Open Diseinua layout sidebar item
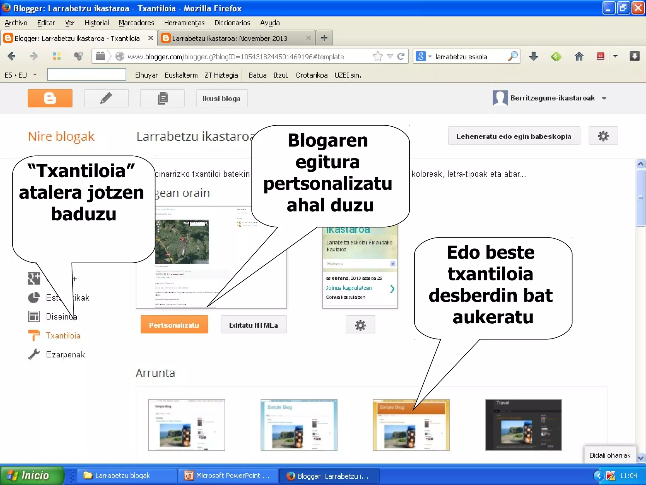 coord(62,316)
